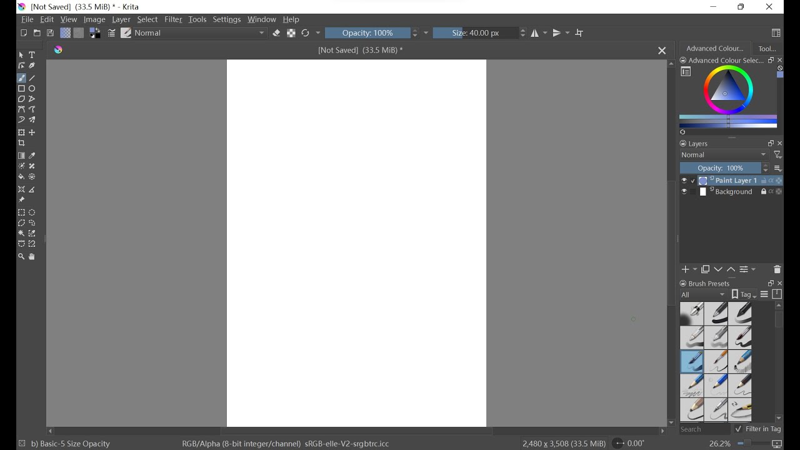
Task: Open the Filter menu
Action: 174,19
